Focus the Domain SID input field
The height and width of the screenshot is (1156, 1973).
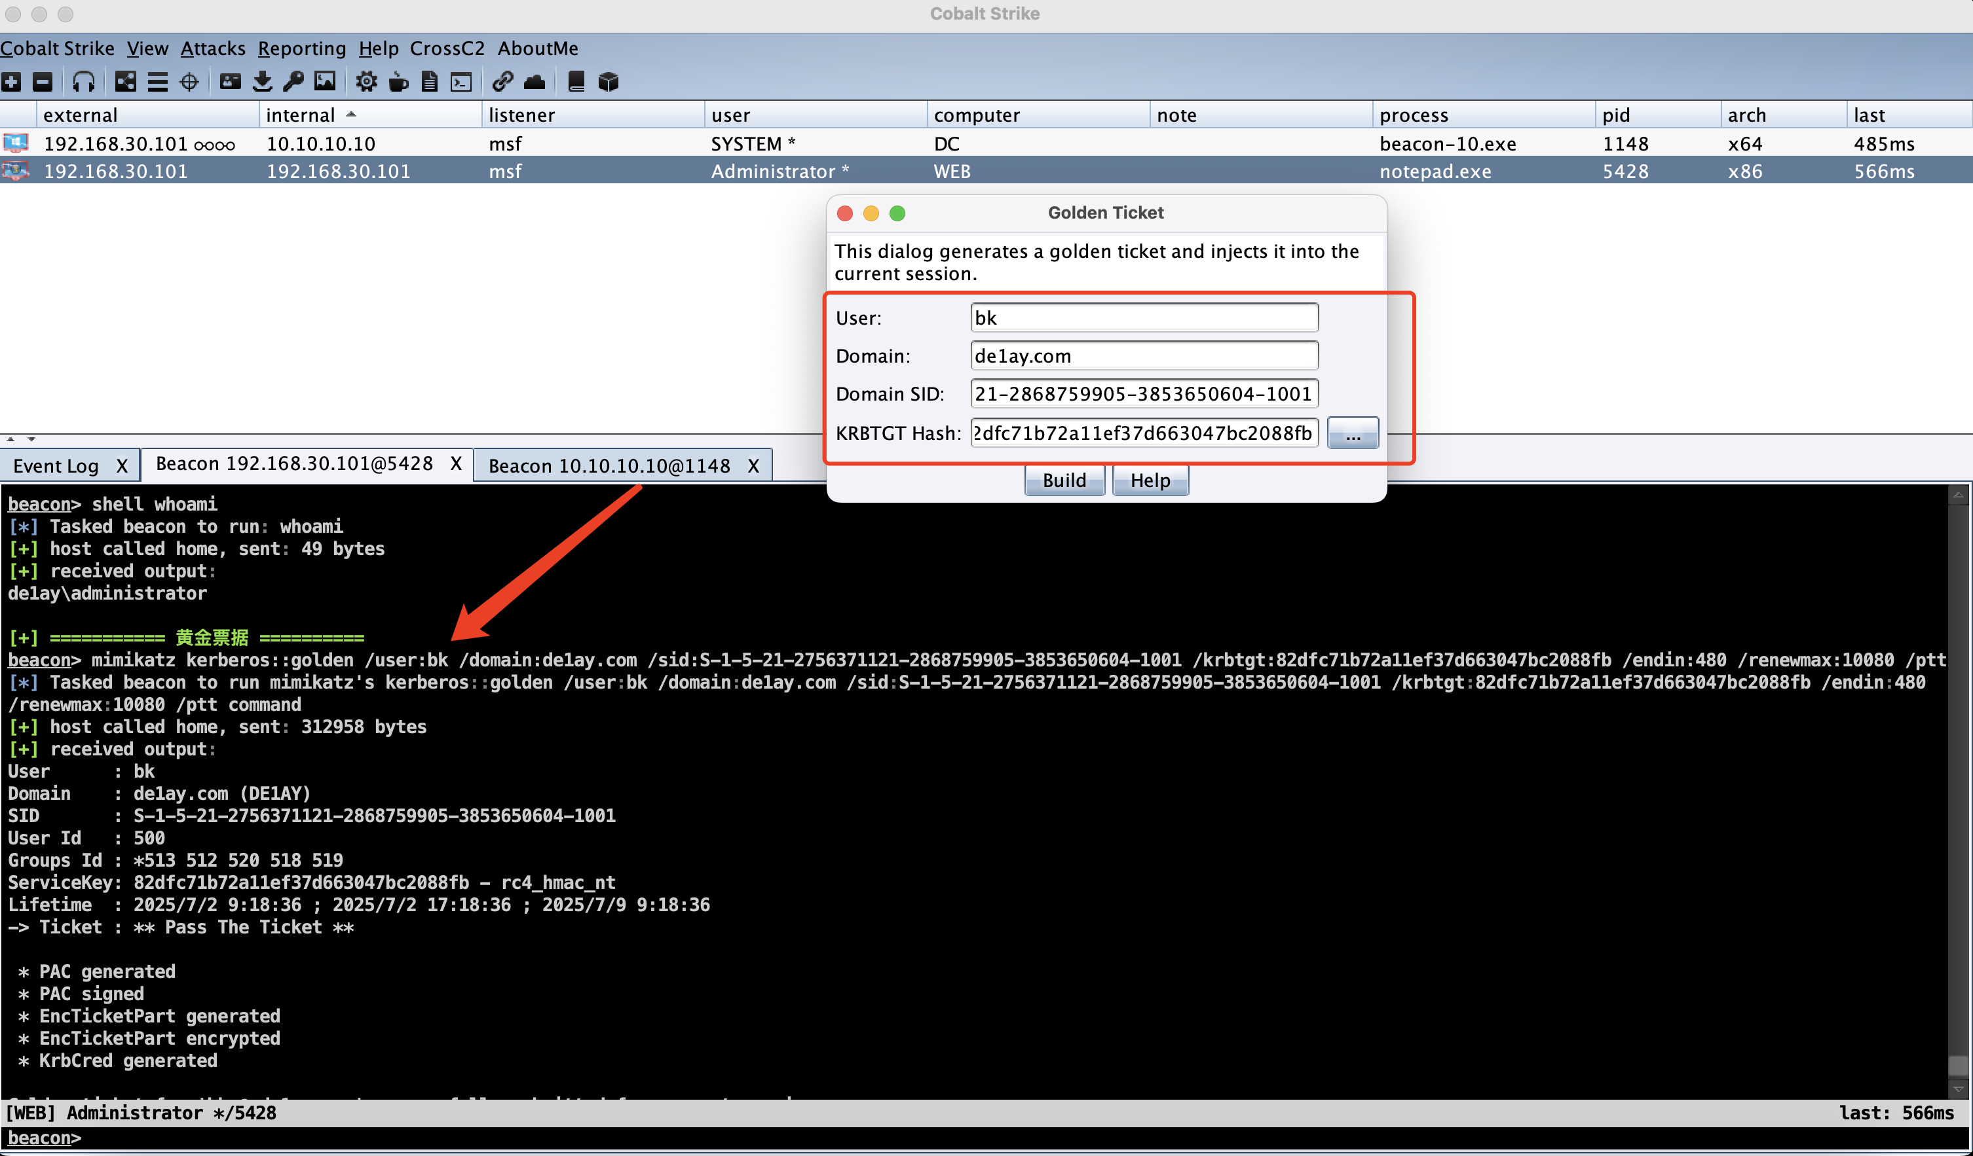coord(1144,393)
